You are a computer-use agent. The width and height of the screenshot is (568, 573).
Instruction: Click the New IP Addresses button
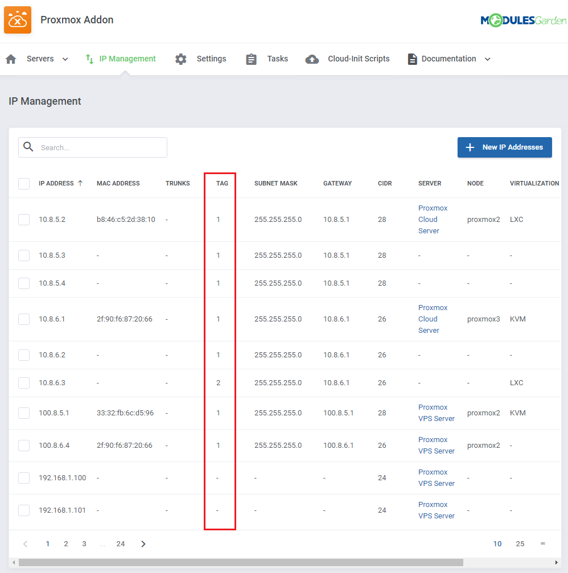(x=504, y=147)
